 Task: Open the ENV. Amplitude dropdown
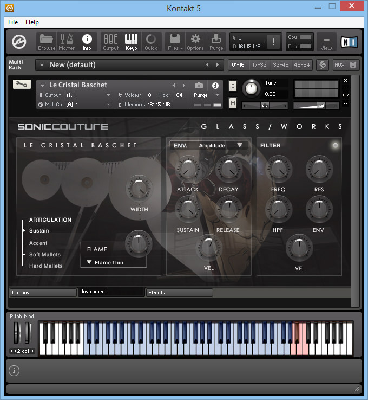[209, 145]
